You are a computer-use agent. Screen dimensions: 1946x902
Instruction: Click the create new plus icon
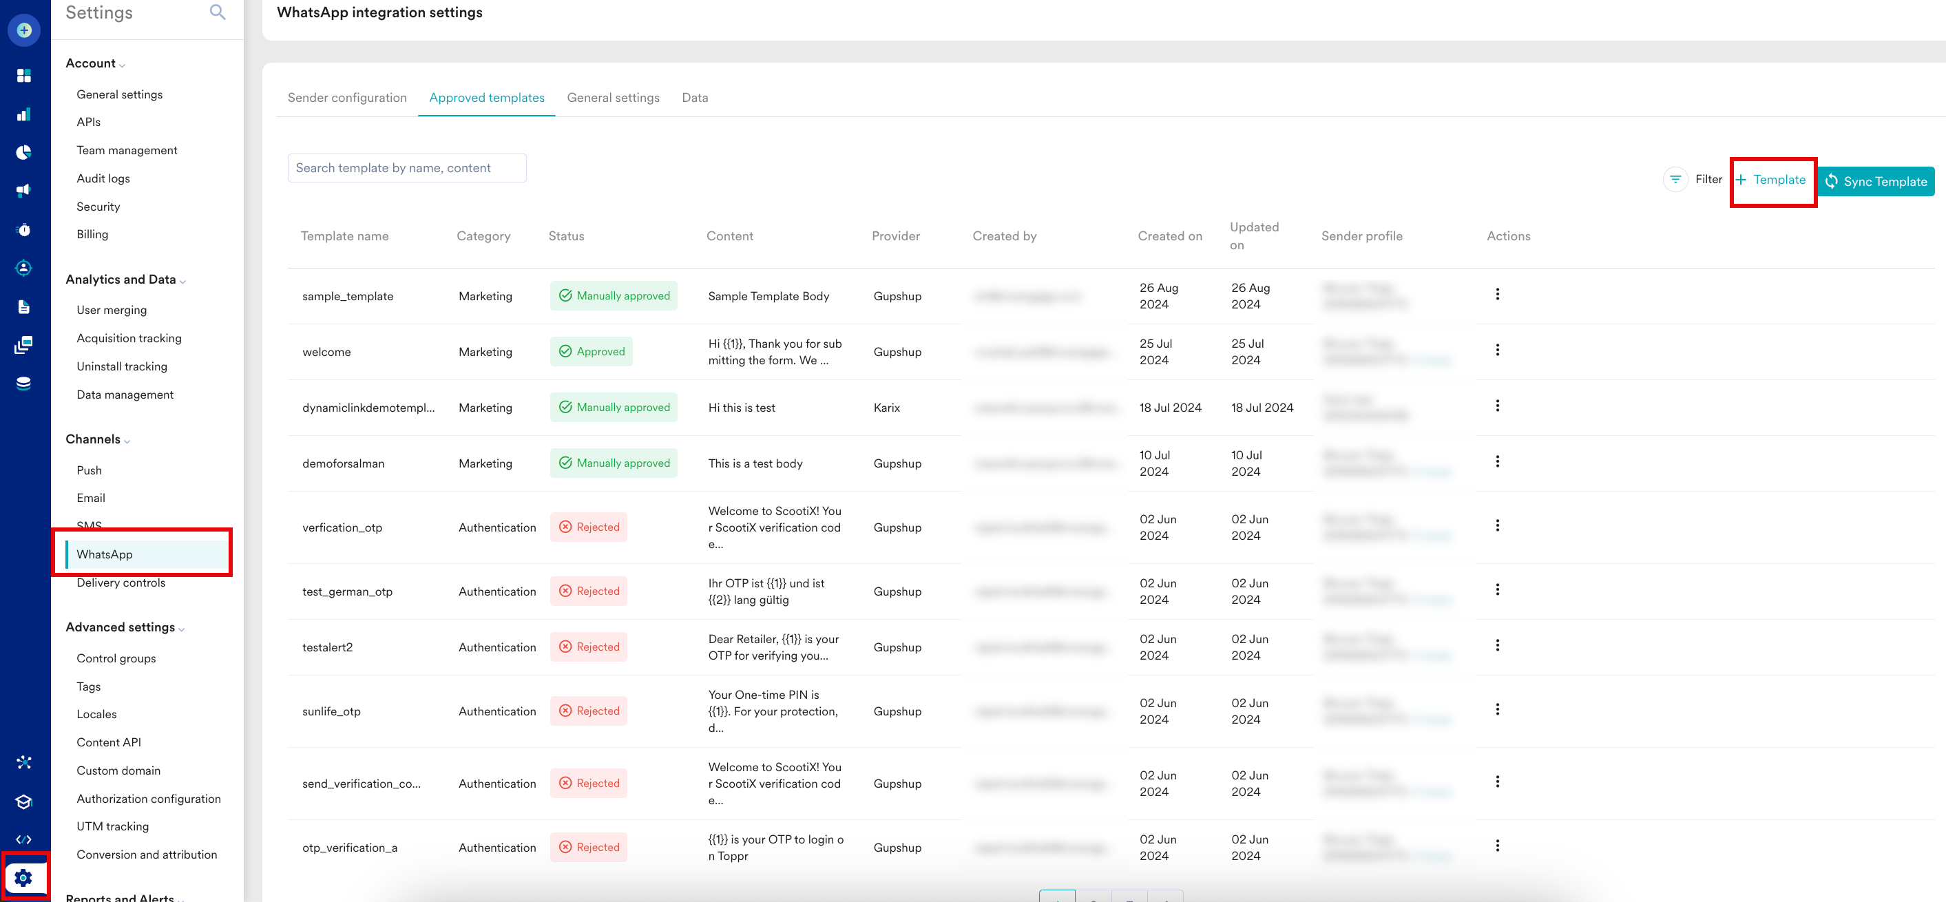coord(24,30)
